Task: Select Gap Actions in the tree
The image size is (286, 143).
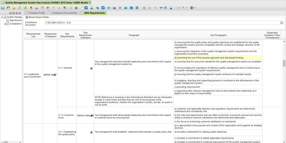Action: pyautogui.click(x=15, y=20)
